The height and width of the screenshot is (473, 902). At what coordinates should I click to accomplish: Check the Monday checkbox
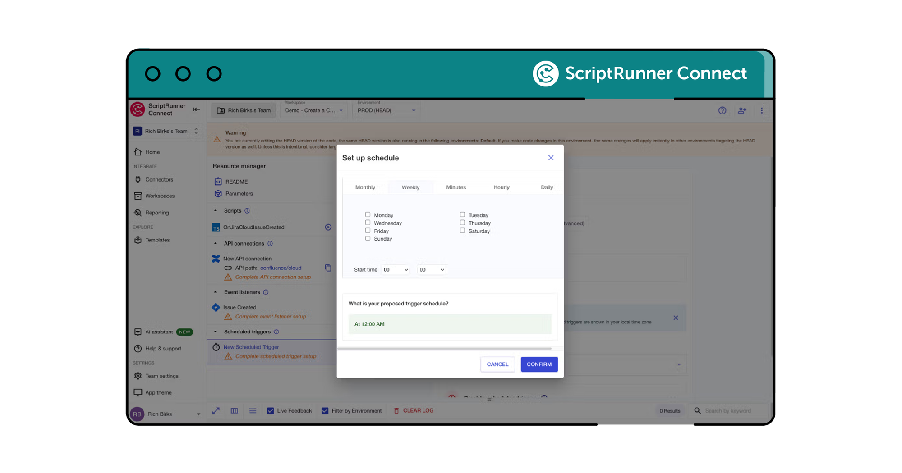click(x=368, y=215)
